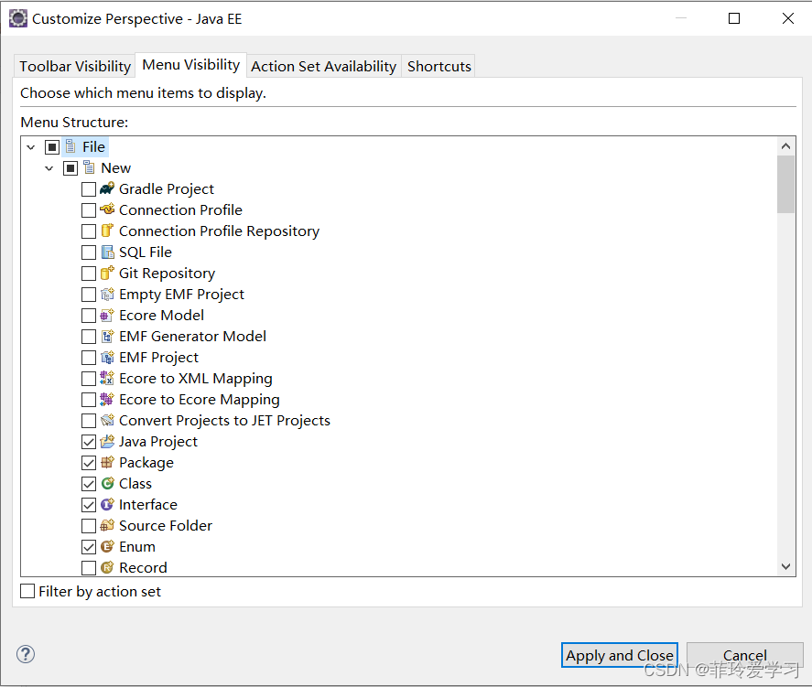Click the EMF Generator Model icon
812x687 pixels.
pos(107,337)
